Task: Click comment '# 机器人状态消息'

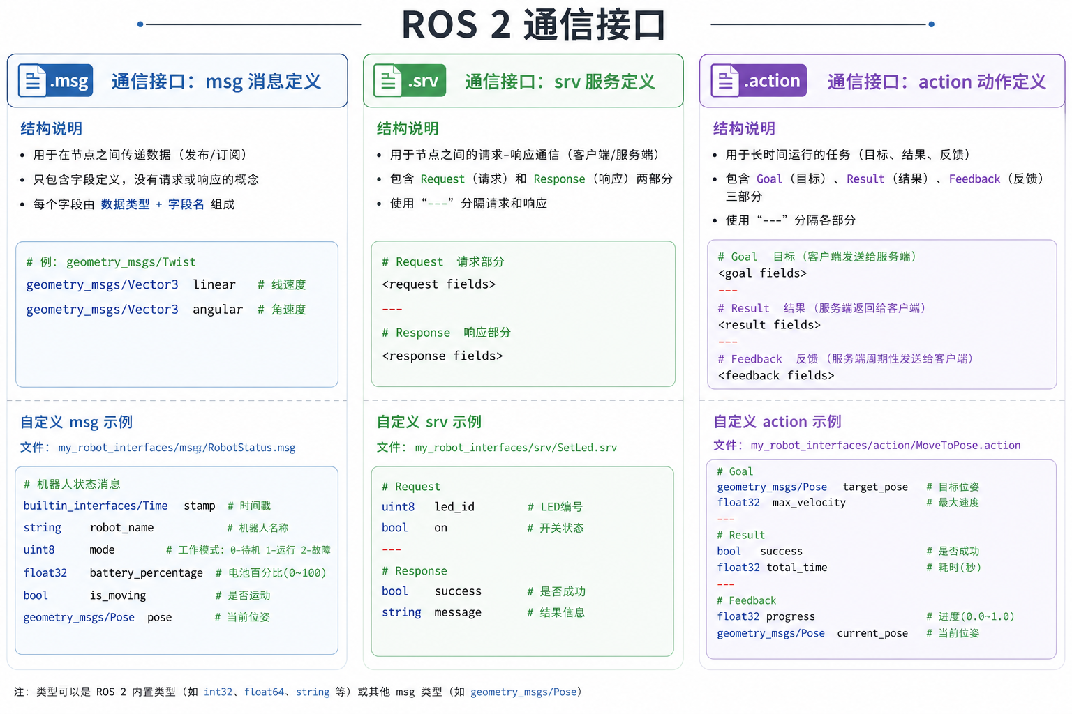Action: (72, 484)
